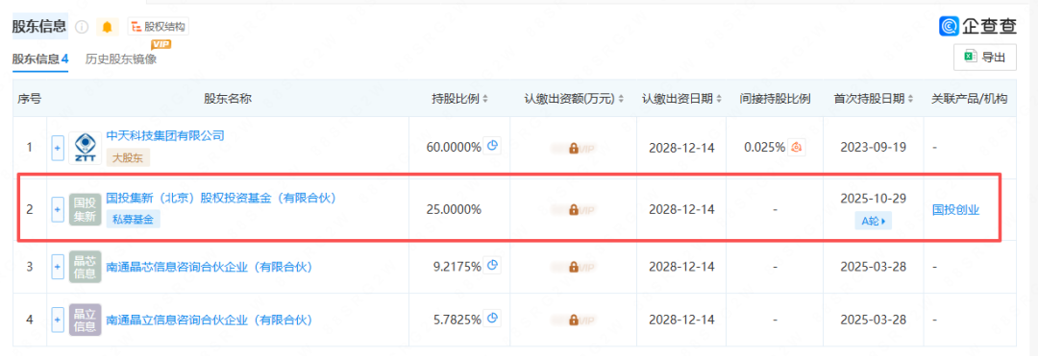Click the VIP lock icon in 国投集新 row
The height and width of the screenshot is (356, 1038).
pos(574,210)
